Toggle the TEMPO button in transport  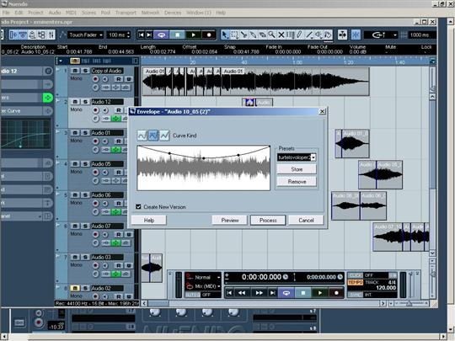point(356,282)
